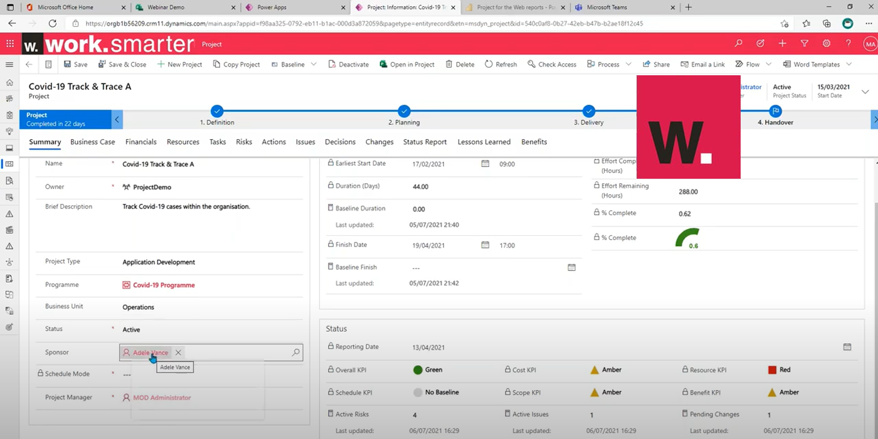Go back using the form back arrow
878x439 pixels.
tap(29, 65)
